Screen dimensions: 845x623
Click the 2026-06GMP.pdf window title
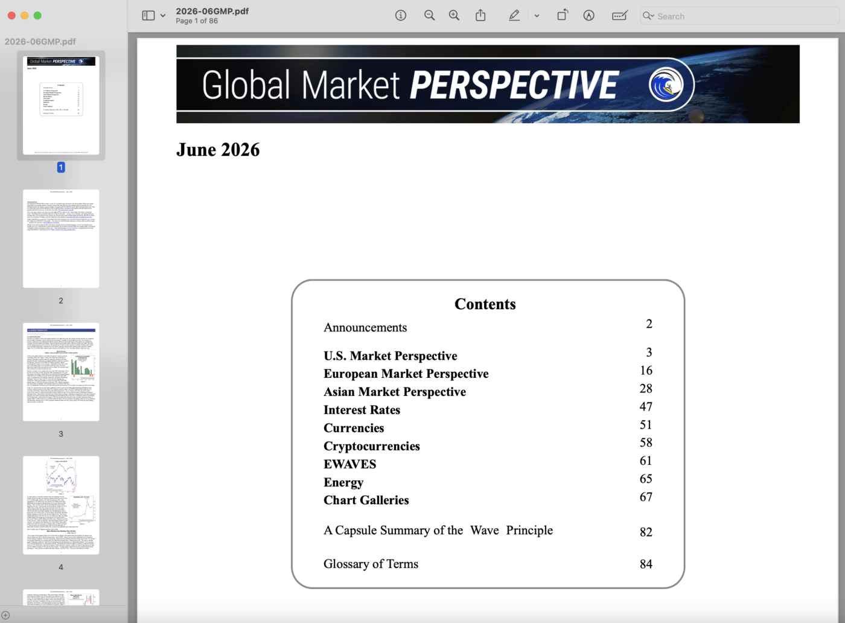click(x=212, y=11)
